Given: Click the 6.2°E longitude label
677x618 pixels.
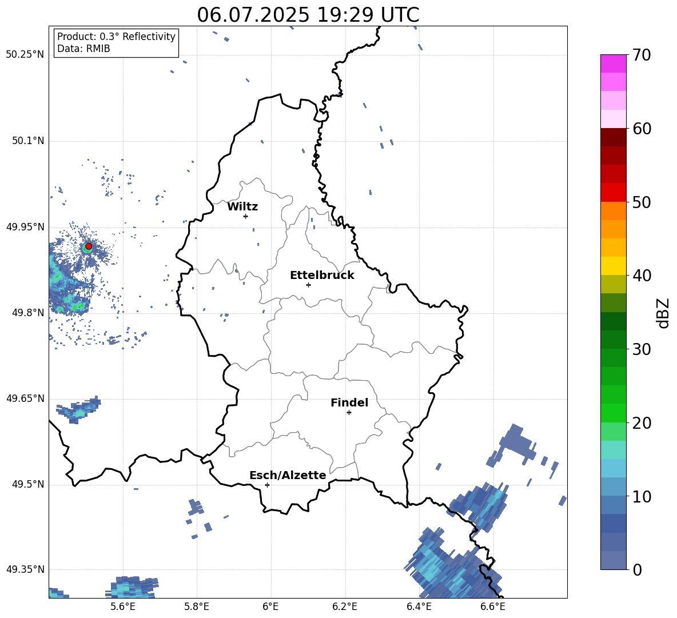Looking at the screenshot, I should [345, 607].
